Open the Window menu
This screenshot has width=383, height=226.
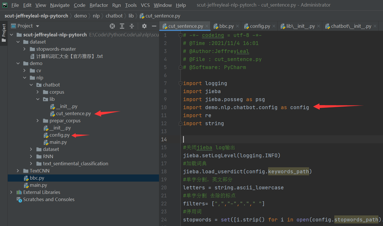pos(163,5)
